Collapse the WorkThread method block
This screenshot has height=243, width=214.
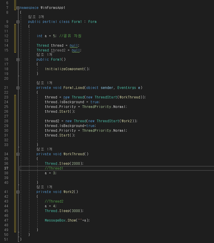18,154
